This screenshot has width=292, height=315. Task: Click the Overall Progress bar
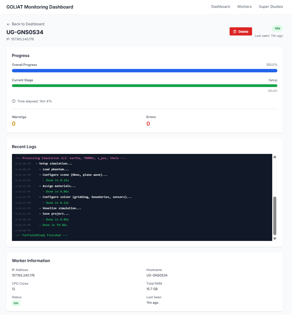coord(145,71)
